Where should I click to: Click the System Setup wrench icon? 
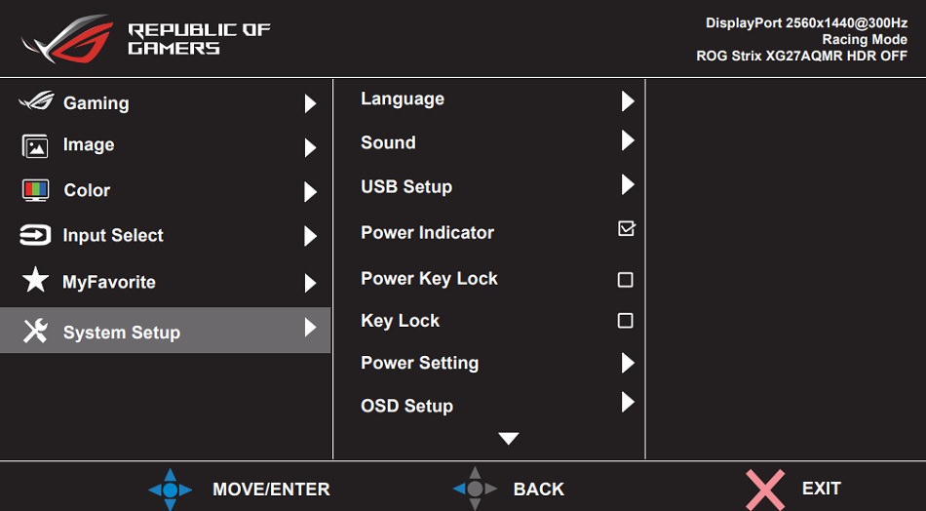pyautogui.click(x=35, y=332)
